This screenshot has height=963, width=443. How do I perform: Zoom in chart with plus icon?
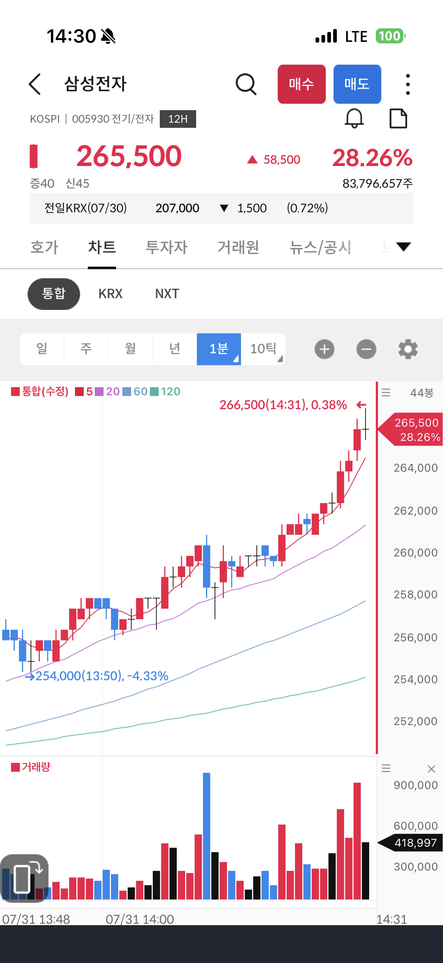point(324,349)
